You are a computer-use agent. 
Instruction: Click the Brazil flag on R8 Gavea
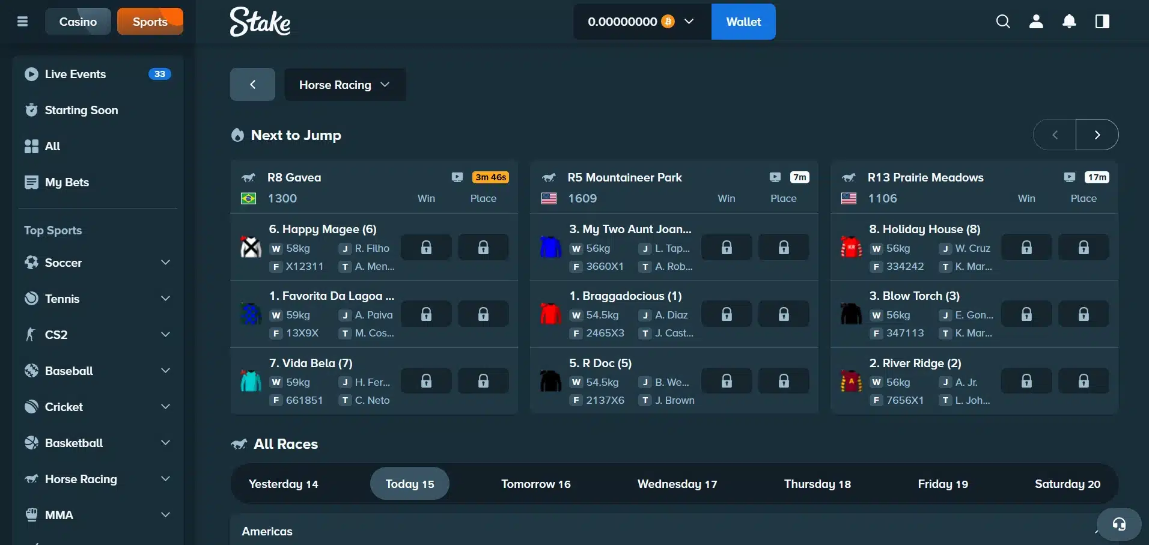coord(248,198)
